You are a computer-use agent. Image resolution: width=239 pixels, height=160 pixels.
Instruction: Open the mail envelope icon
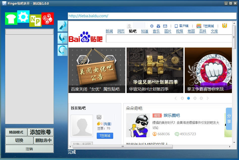point(165,26)
